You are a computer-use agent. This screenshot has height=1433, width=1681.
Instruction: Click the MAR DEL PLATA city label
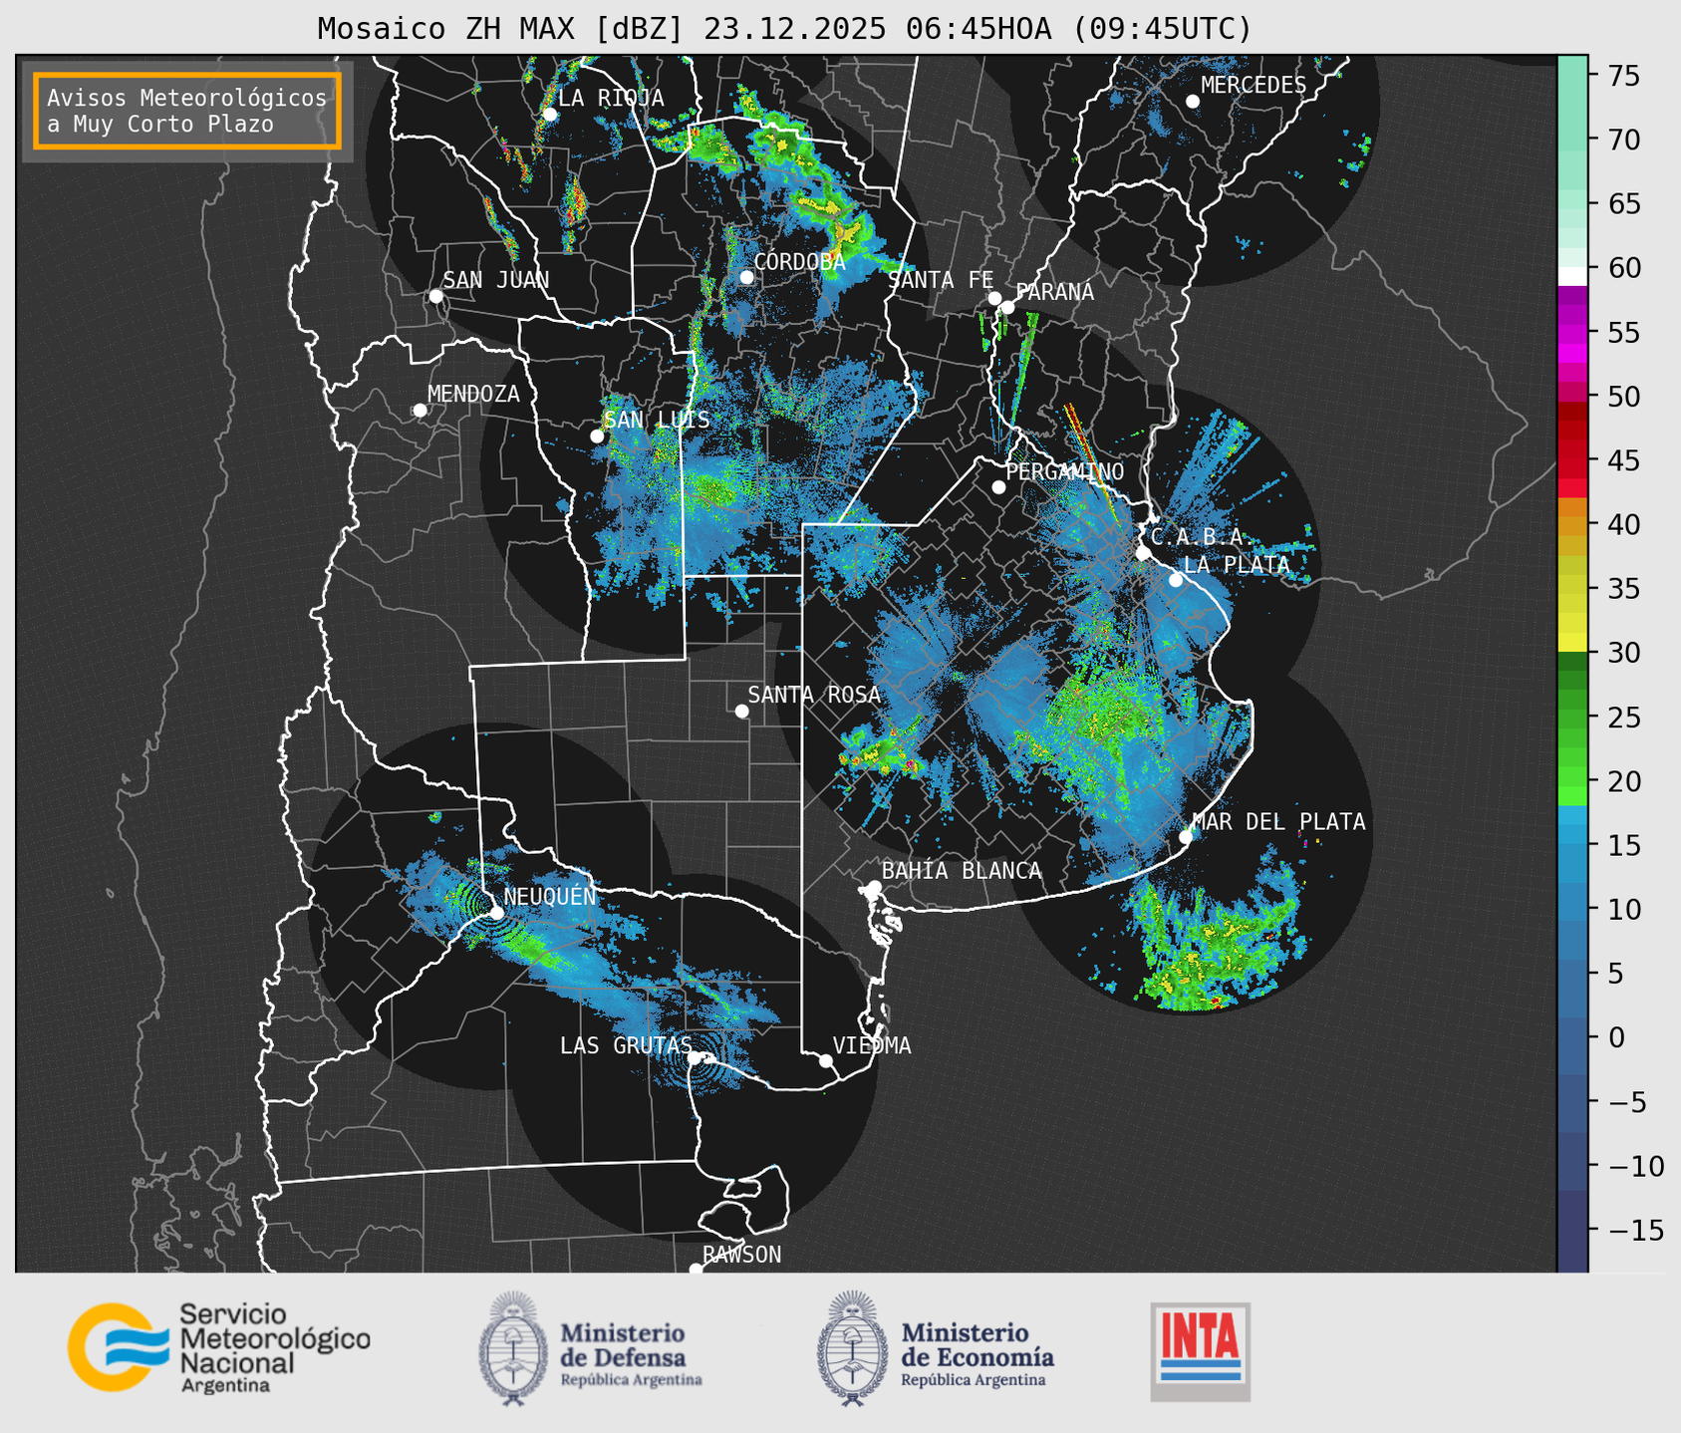tap(1279, 821)
